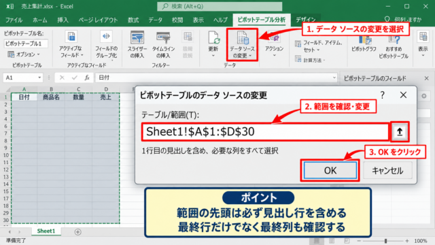Viewport: 435px width, 245px height.
Task: Open 計算方法 dropdown
Action: coord(310,60)
